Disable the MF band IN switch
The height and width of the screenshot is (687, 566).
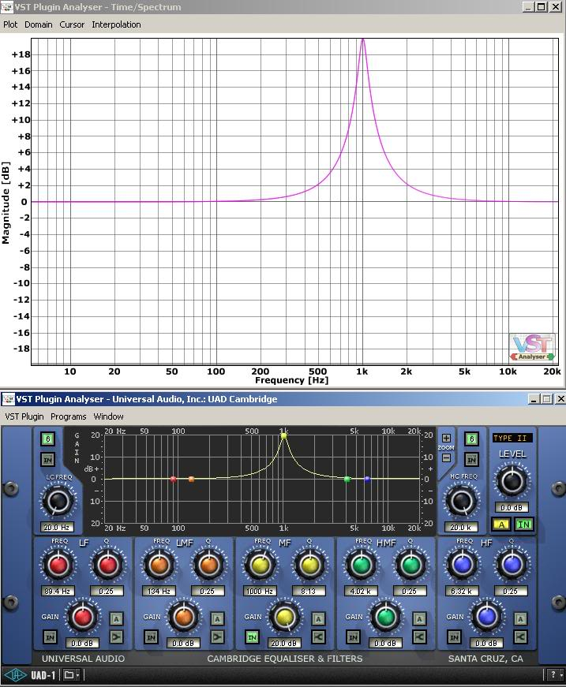[253, 637]
